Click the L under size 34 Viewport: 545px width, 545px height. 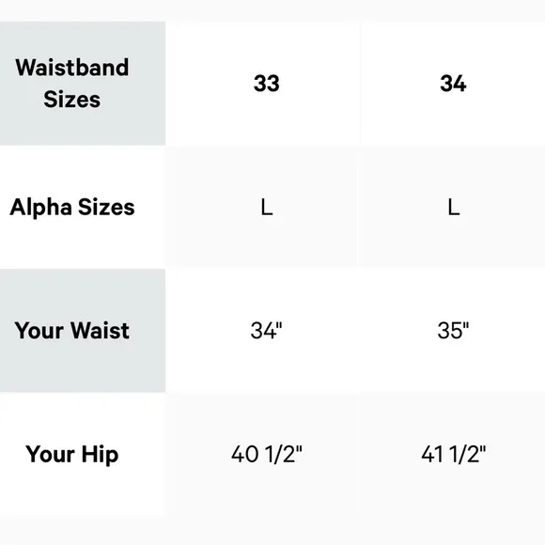[454, 207]
